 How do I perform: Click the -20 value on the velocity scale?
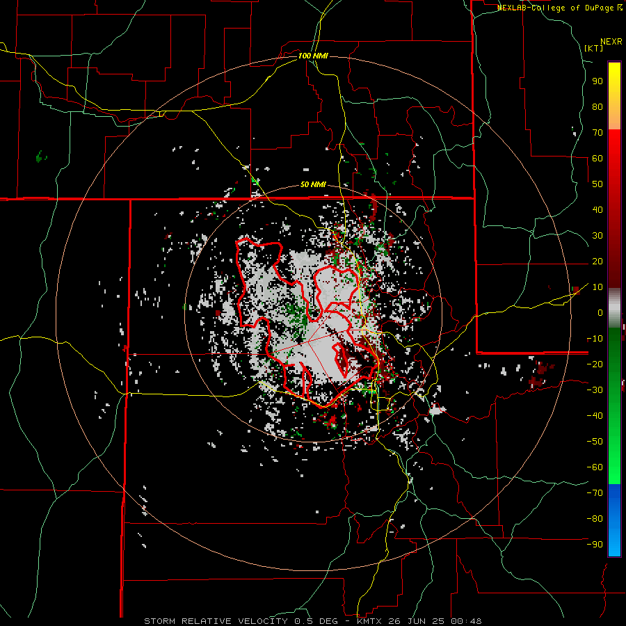(595, 364)
